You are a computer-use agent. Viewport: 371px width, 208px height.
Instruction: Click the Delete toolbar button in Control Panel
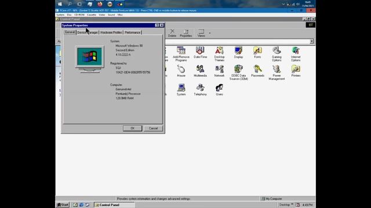point(172,33)
